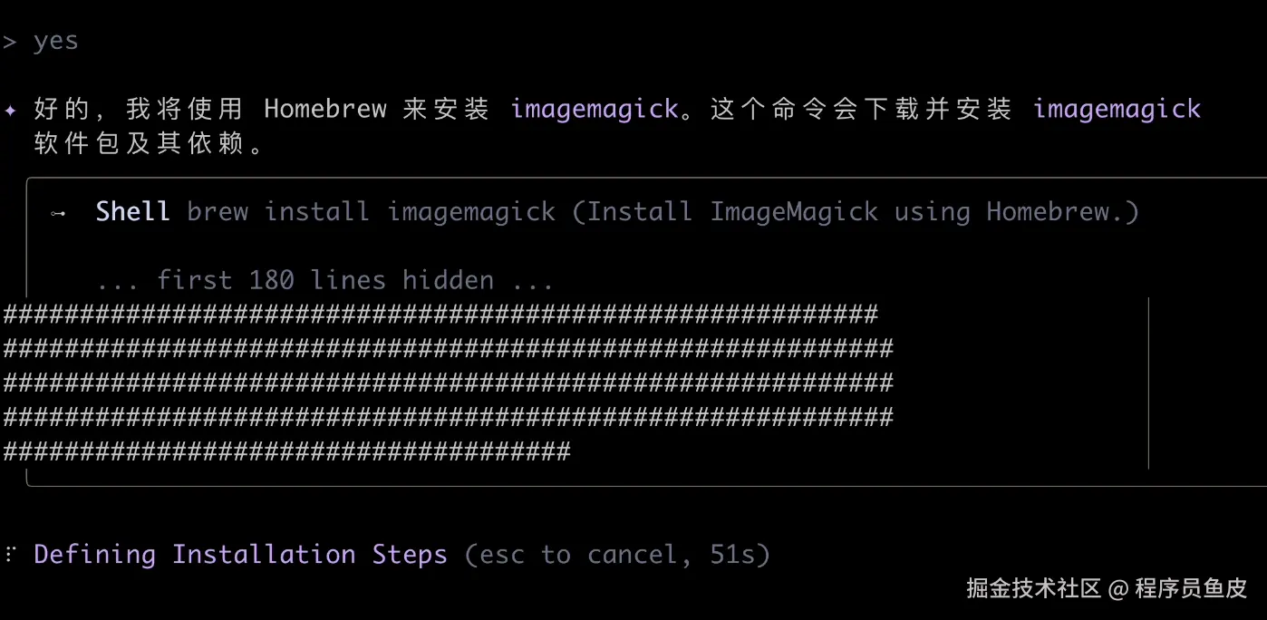Click the word Homebrew in the reply
This screenshot has height=620, width=1267.
[325, 109]
